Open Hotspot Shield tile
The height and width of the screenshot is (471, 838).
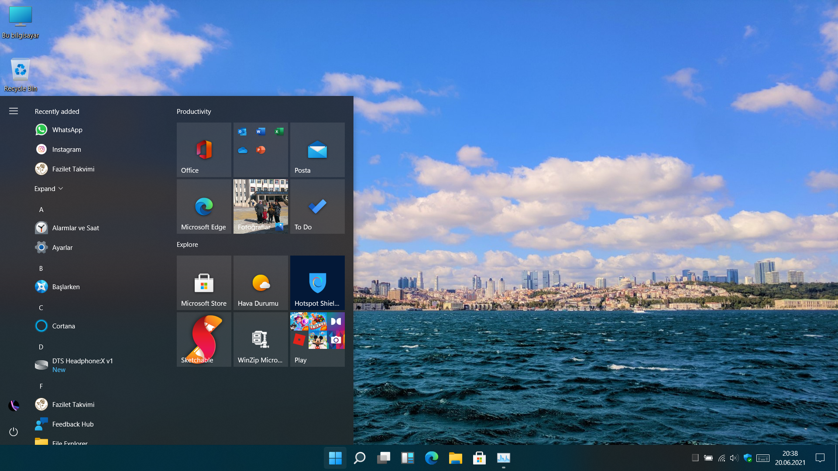click(x=317, y=283)
